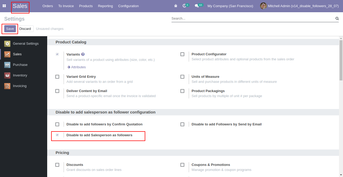
Task: Select Sales label in the settings sidebar
Action: [17, 54]
